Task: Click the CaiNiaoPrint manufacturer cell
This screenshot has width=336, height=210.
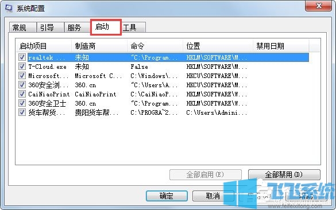Action: 95,95
